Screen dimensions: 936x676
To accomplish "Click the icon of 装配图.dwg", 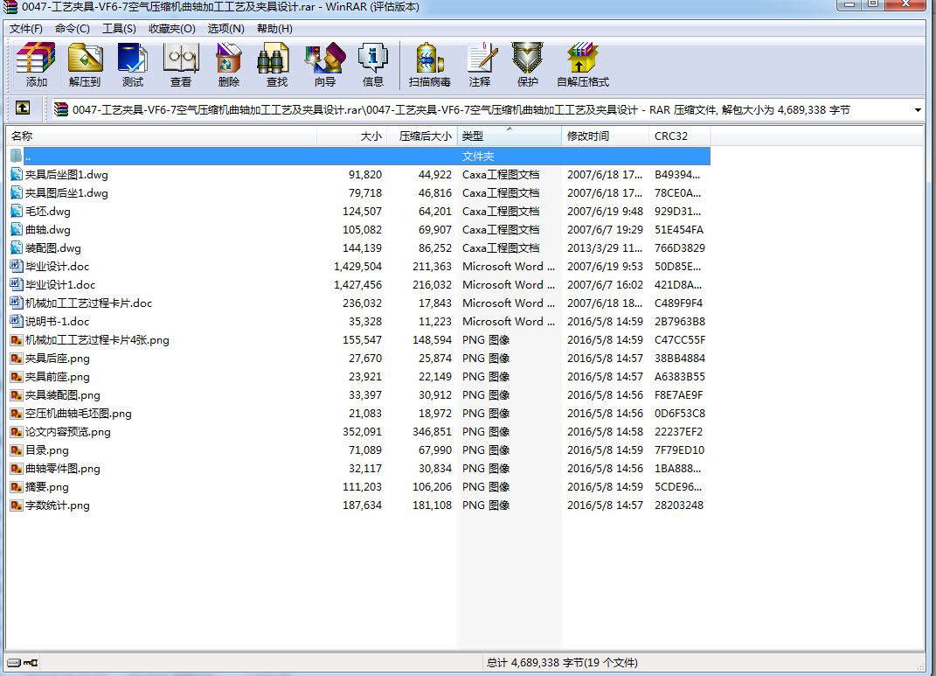I will tap(16, 247).
